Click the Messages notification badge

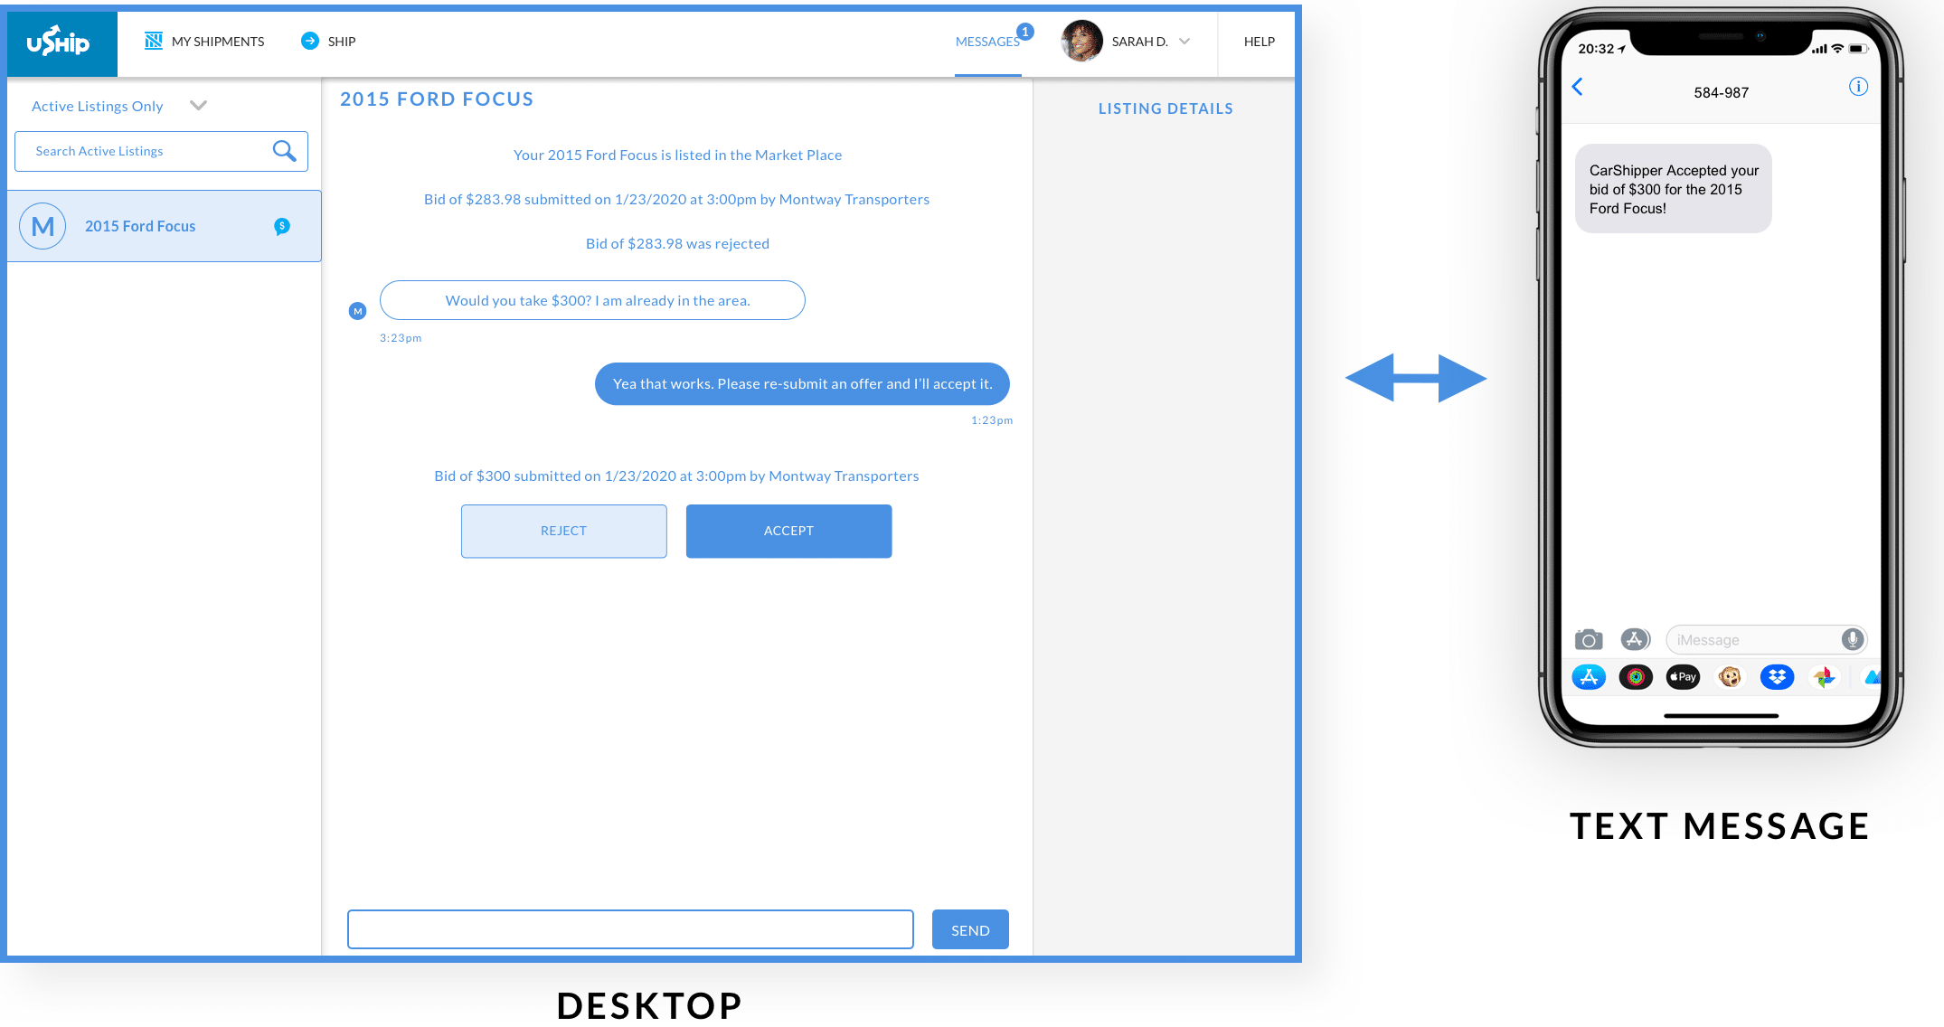tap(1025, 32)
